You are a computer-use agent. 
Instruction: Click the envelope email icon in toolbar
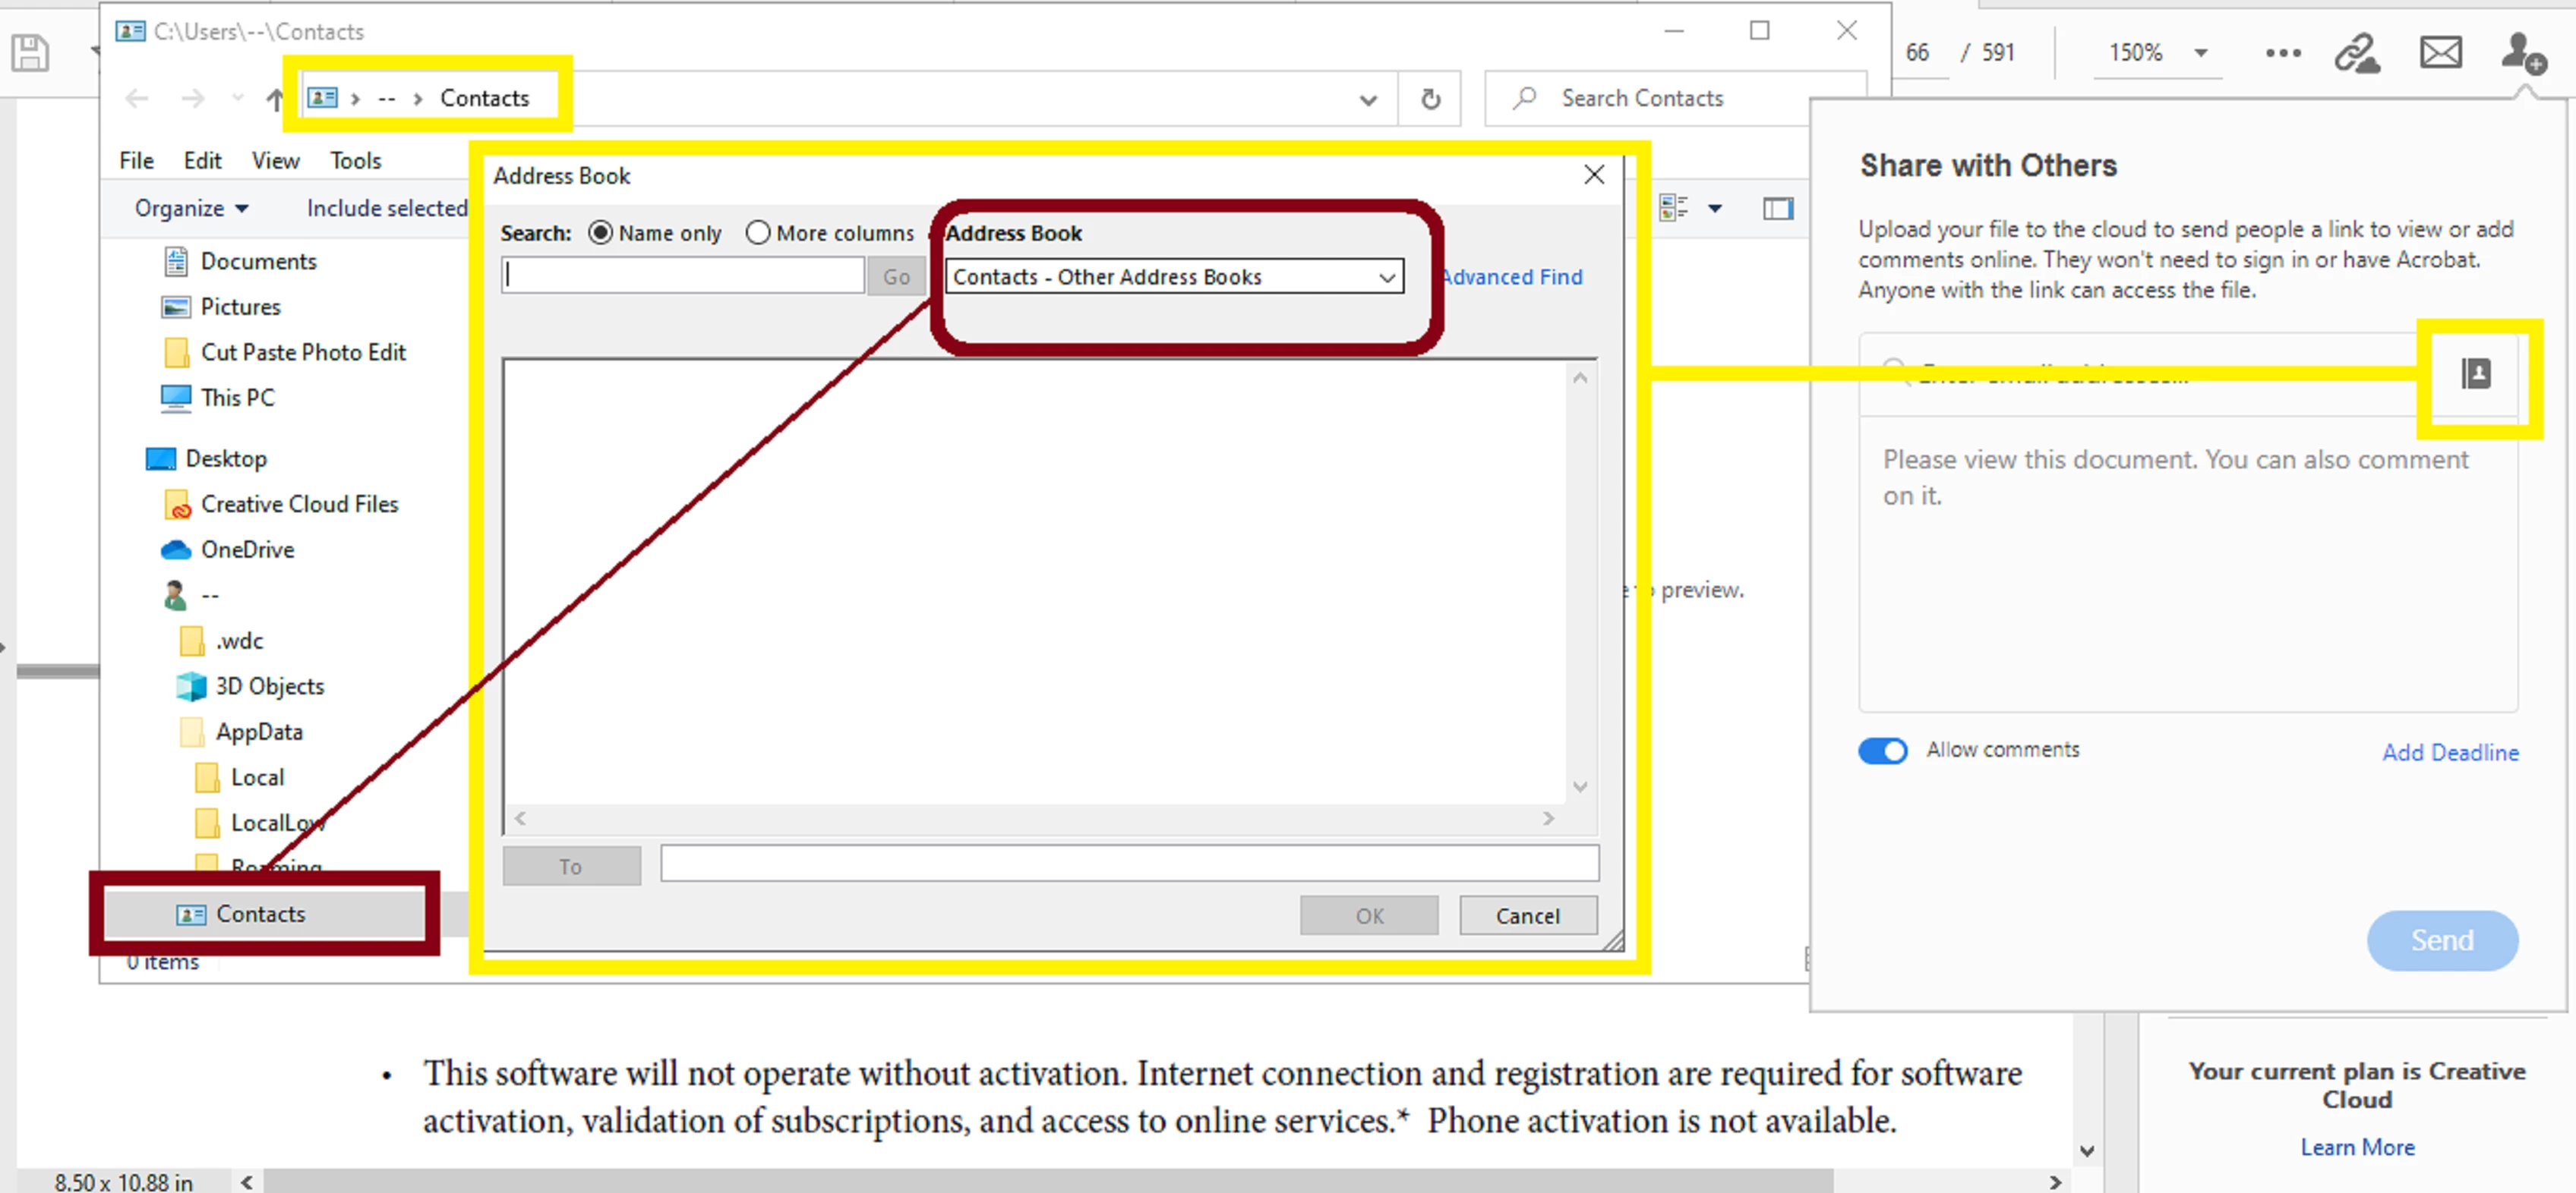point(2440,52)
